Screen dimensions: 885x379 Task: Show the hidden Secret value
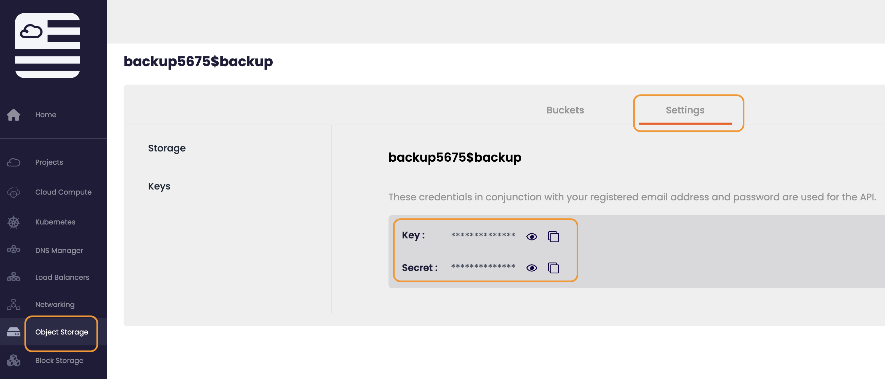click(531, 268)
